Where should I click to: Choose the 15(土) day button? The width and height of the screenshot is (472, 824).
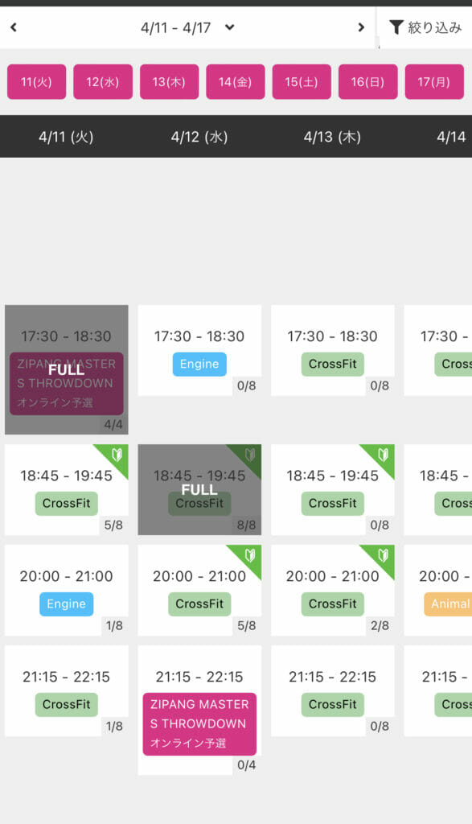[x=302, y=82]
